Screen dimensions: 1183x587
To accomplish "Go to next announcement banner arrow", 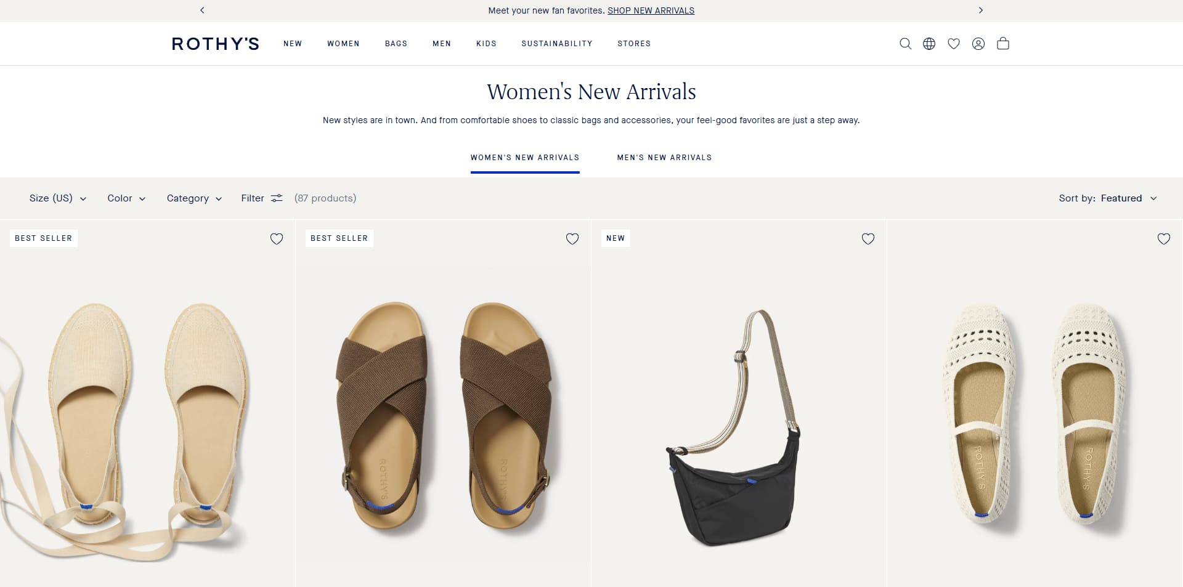I will click(x=981, y=10).
